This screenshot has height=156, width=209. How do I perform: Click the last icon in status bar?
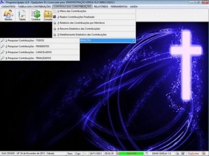(x=204, y=153)
